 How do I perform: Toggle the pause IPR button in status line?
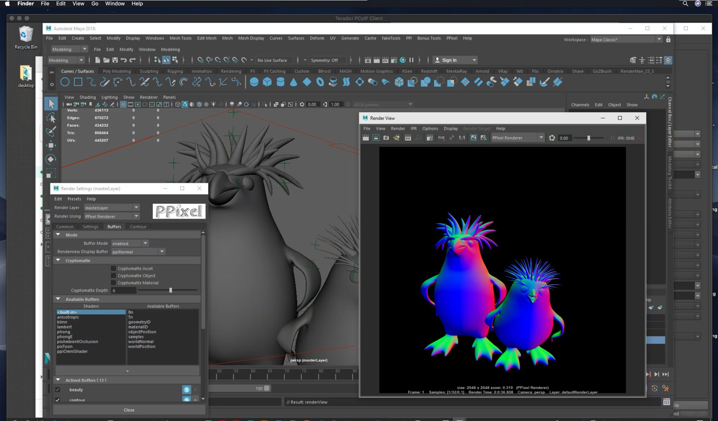pos(411,60)
